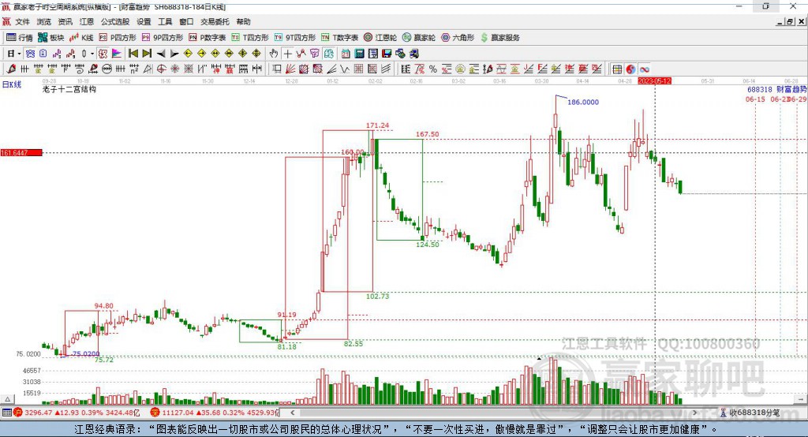808x437 pixels.
Task: Expand the 日 period dropdown arrow
Action: [19, 54]
